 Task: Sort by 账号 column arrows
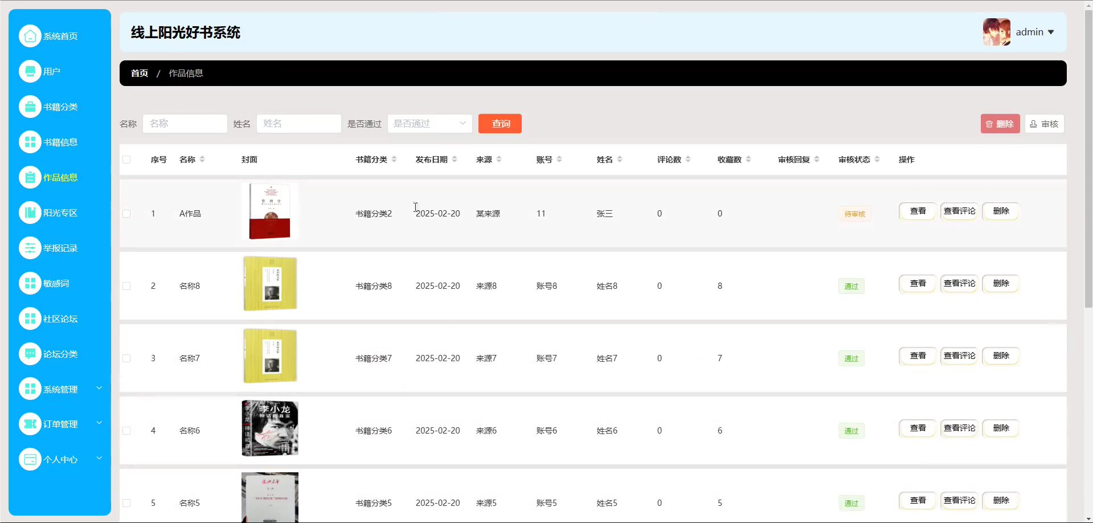559,160
